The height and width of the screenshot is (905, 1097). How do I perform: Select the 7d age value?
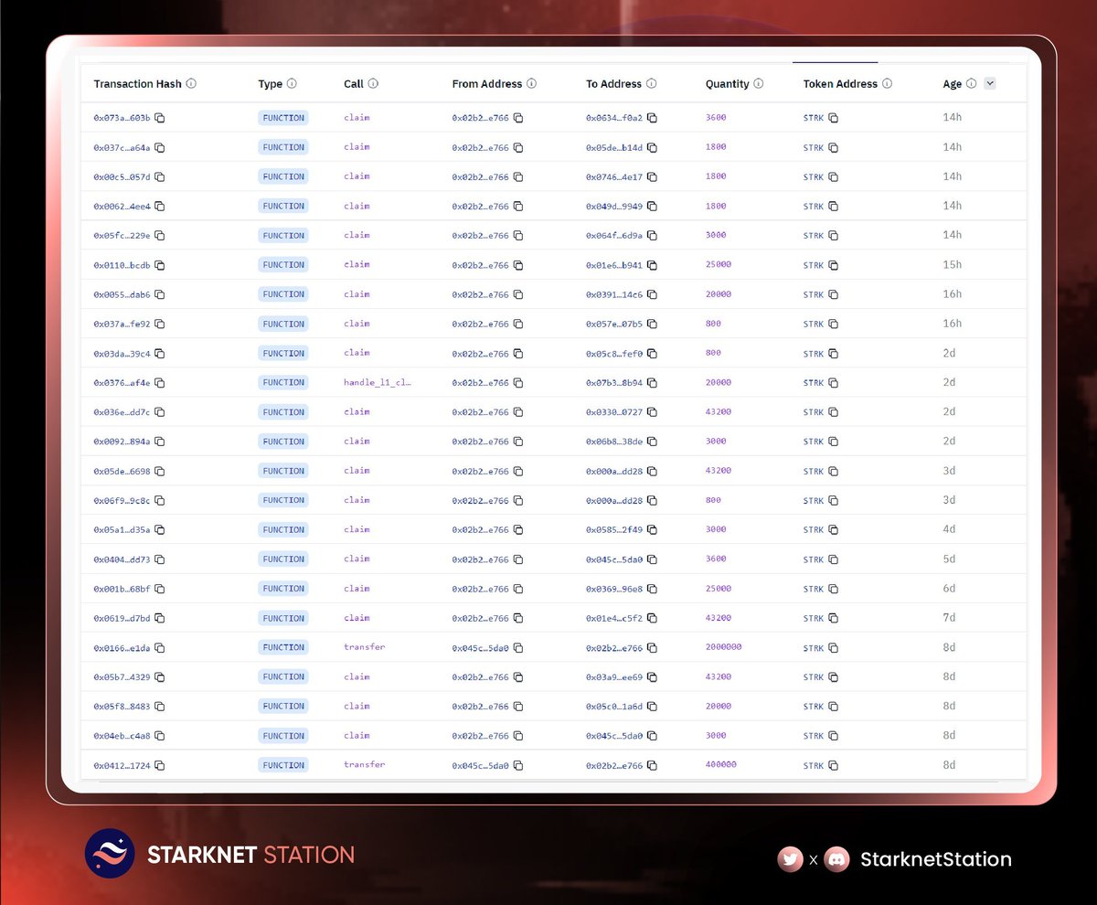click(950, 618)
